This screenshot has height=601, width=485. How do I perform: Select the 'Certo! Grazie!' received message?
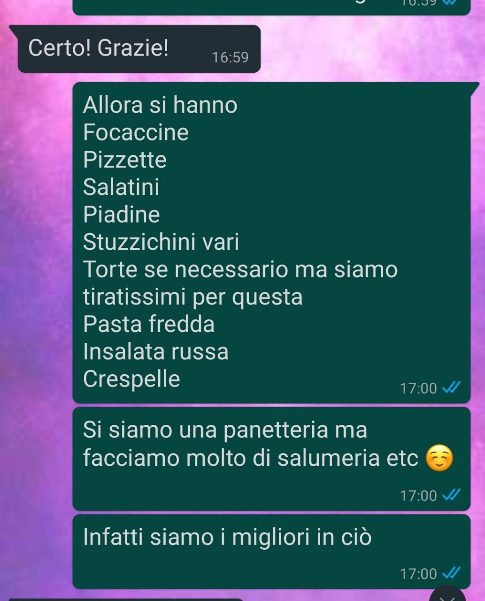(139, 49)
